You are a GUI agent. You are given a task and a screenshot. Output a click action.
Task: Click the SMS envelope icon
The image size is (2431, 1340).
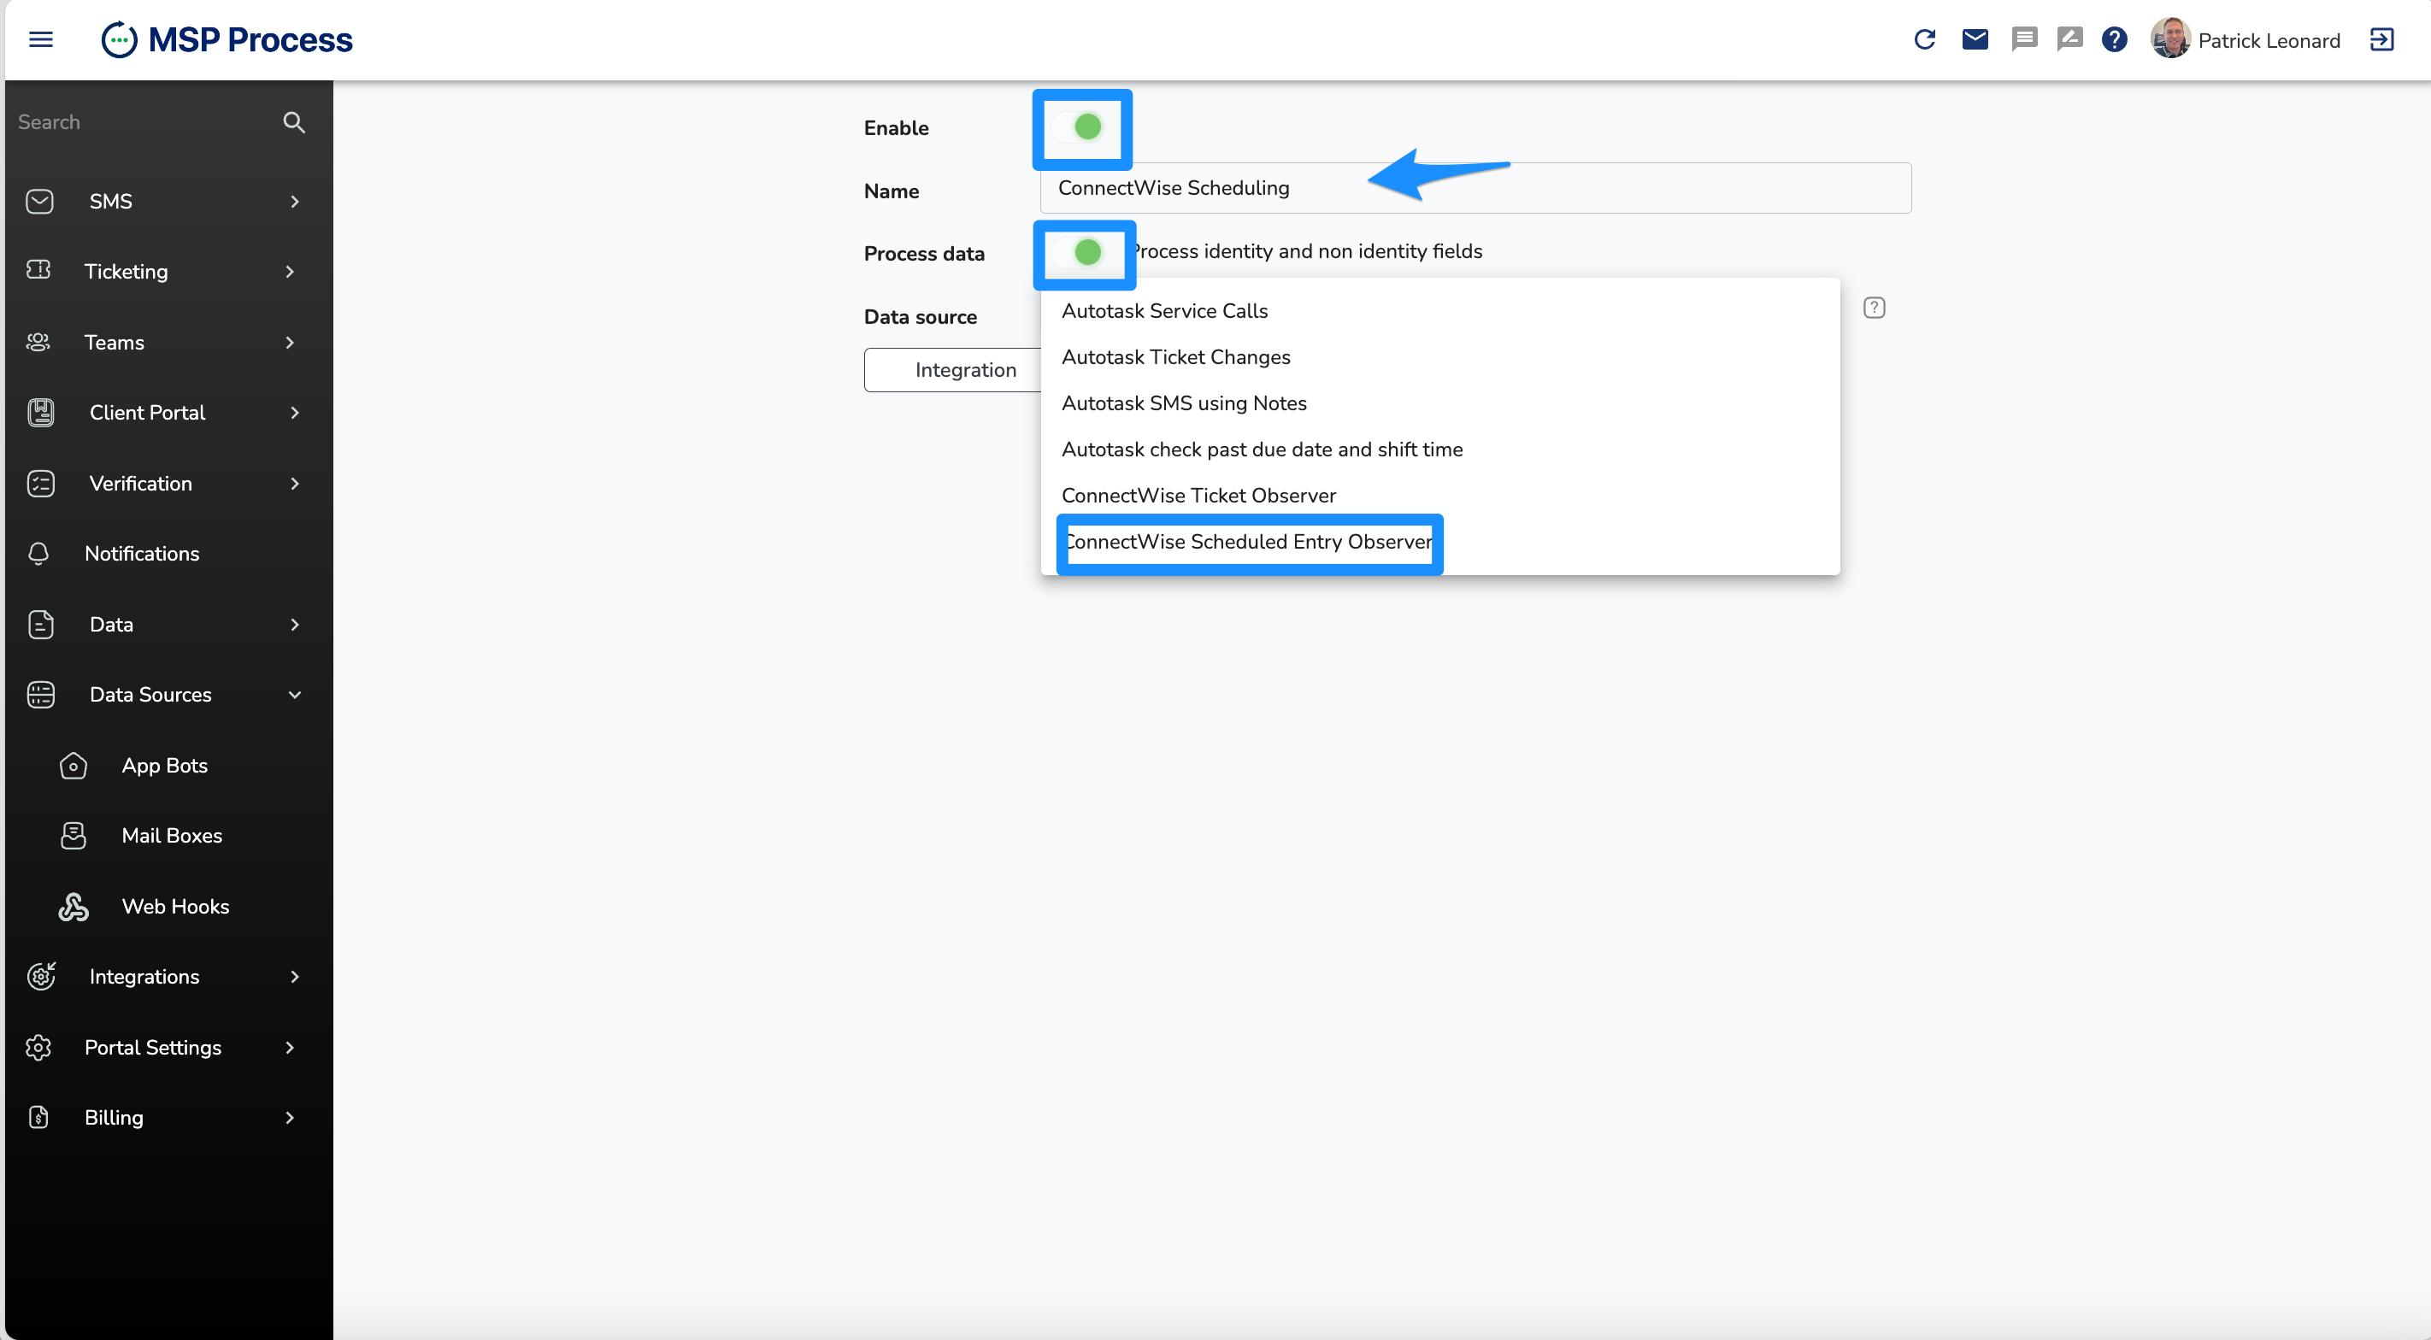pos(39,202)
